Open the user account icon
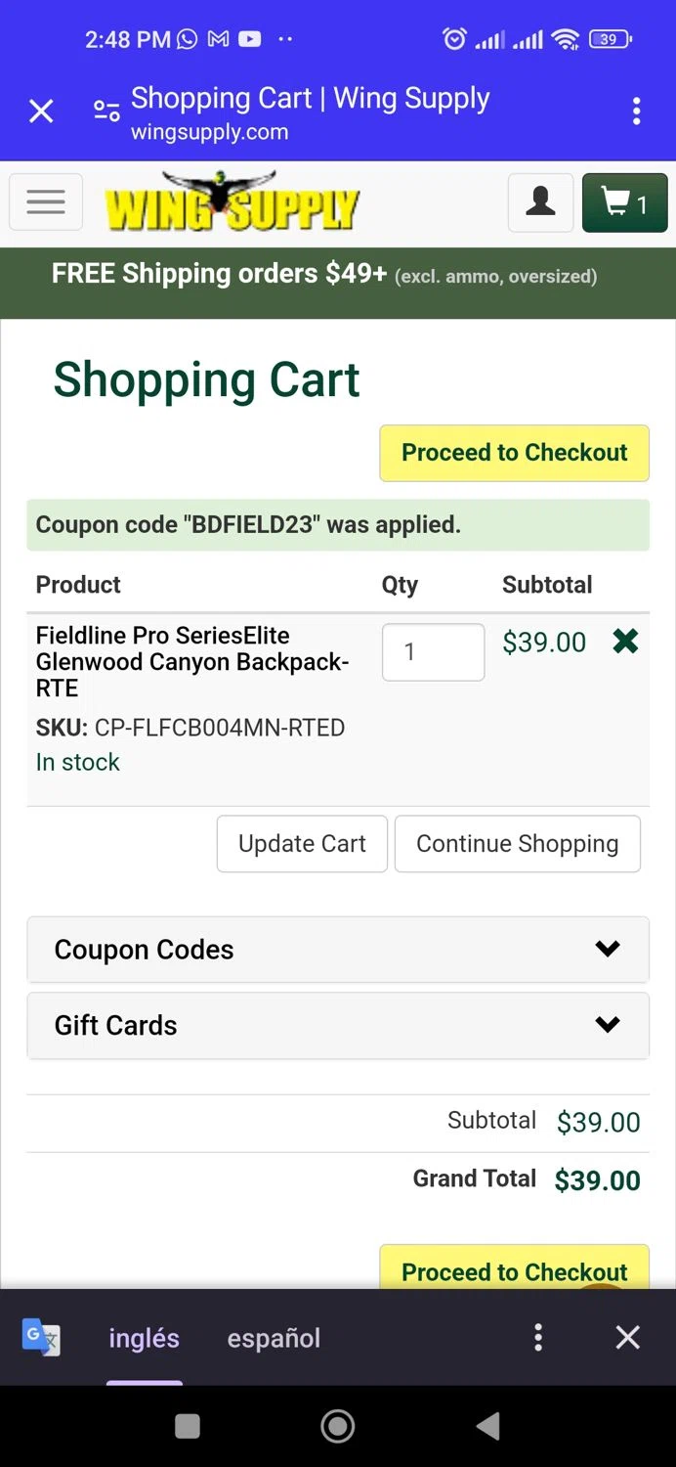Viewport: 676px width, 1467px height. 540,202
